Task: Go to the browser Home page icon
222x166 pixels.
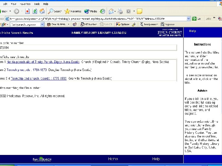Action: tap(42, 11)
